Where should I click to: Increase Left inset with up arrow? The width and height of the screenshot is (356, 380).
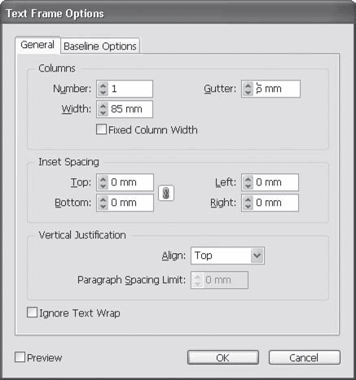[x=248, y=179]
